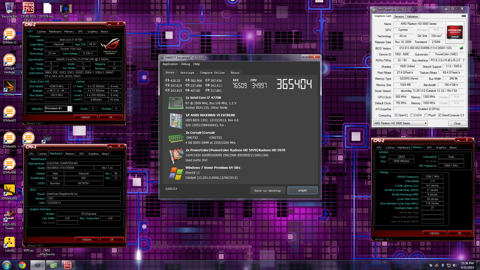Click the taskbar clock showing 11:56 PM
This screenshot has width=480, height=270.
click(x=467, y=265)
